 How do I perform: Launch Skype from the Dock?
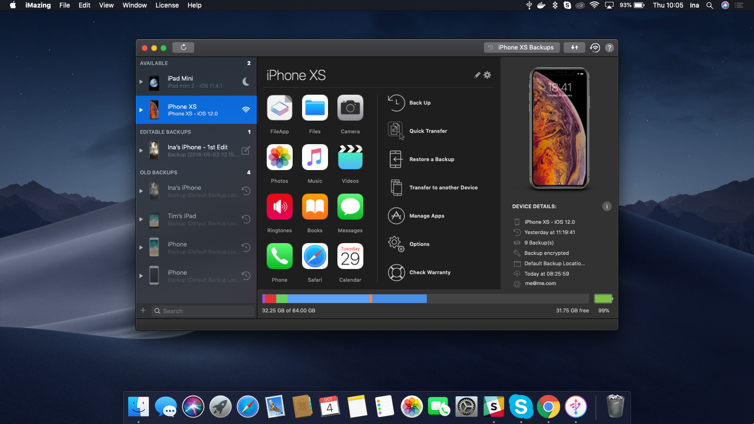pyautogui.click(x=521, y=407)
